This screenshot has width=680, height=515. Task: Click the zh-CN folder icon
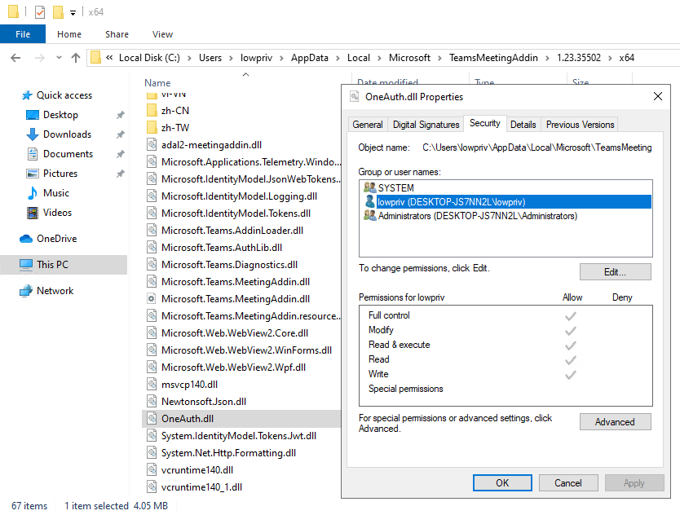152,111
